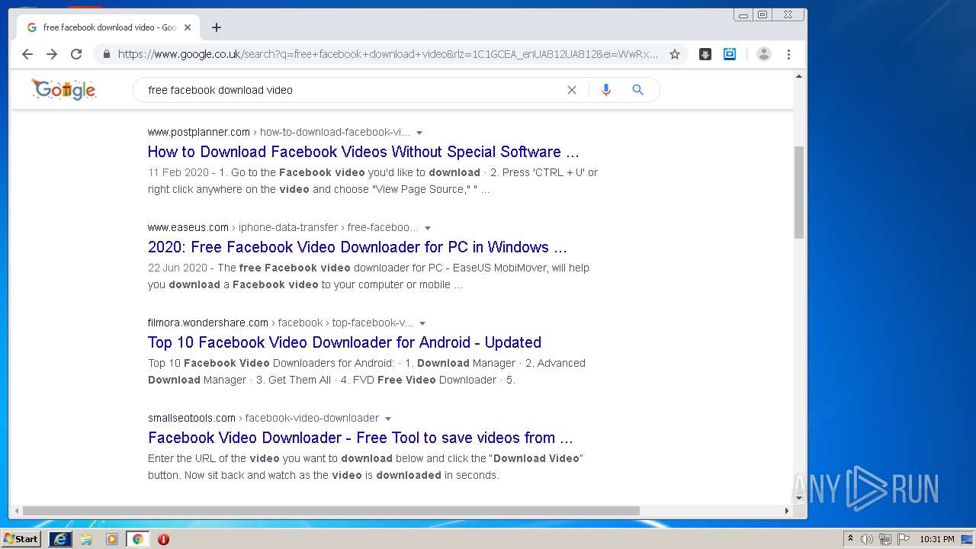976x549 pixels.
Task: Open the Action Center flag icon
Action: pyautogui.click(x=904, y=539)
